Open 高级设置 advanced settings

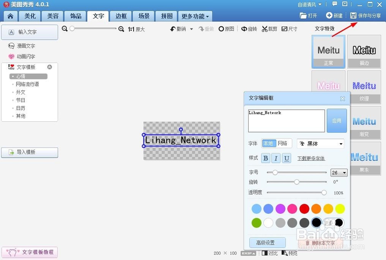tap(267, 243)
